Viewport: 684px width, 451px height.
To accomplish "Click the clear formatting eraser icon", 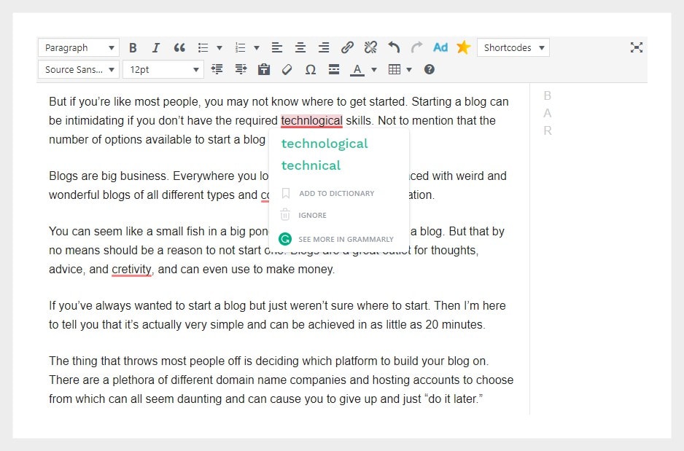I will click(287, 70).
